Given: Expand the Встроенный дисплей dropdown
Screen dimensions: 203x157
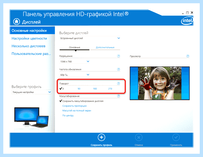Looking at the screenshot, I should pyautogui.click(x=90, y=38).
